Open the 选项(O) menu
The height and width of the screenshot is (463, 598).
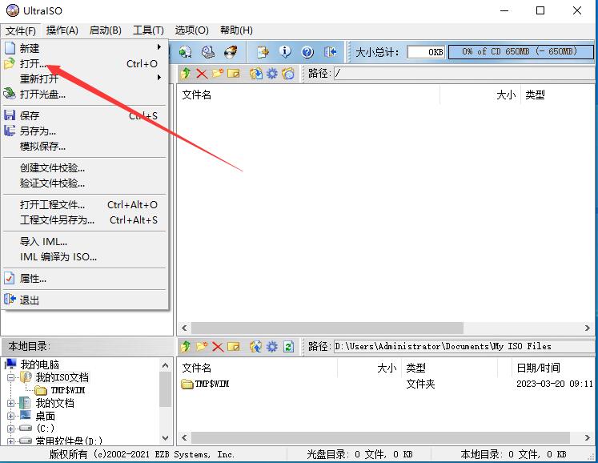coord(191,30)
